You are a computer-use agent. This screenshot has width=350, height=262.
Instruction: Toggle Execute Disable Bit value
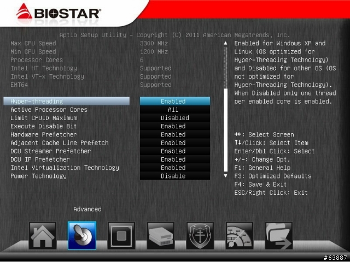[175, 126]
